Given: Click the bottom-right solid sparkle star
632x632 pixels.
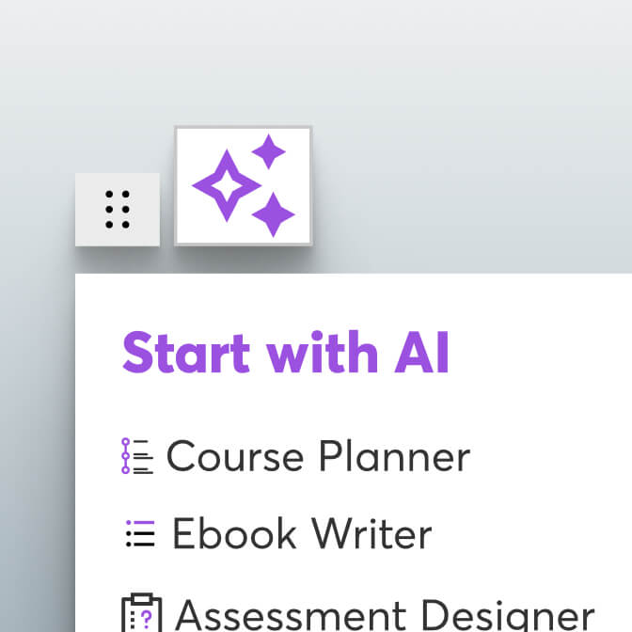Looking at the screenshot, I should (274, 214).
